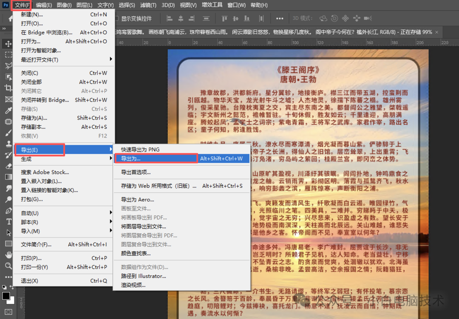The width and height of the screenshot is (459, 319).
Task: Choose 快速导出为 PNG
Action: [181, 149]
